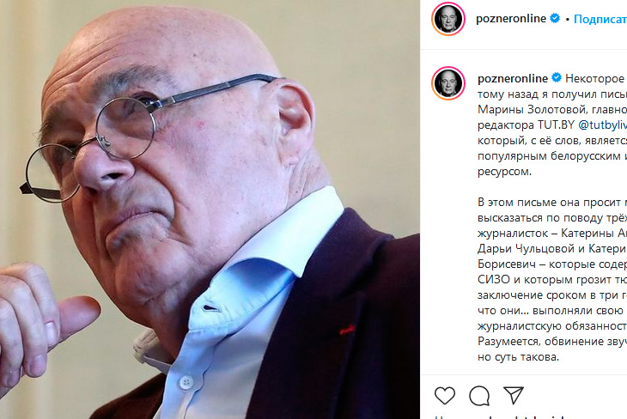Click the verified badge in the post header
Image resolution: width=627 pixels, height=419 pixels.
click(555, 18)
